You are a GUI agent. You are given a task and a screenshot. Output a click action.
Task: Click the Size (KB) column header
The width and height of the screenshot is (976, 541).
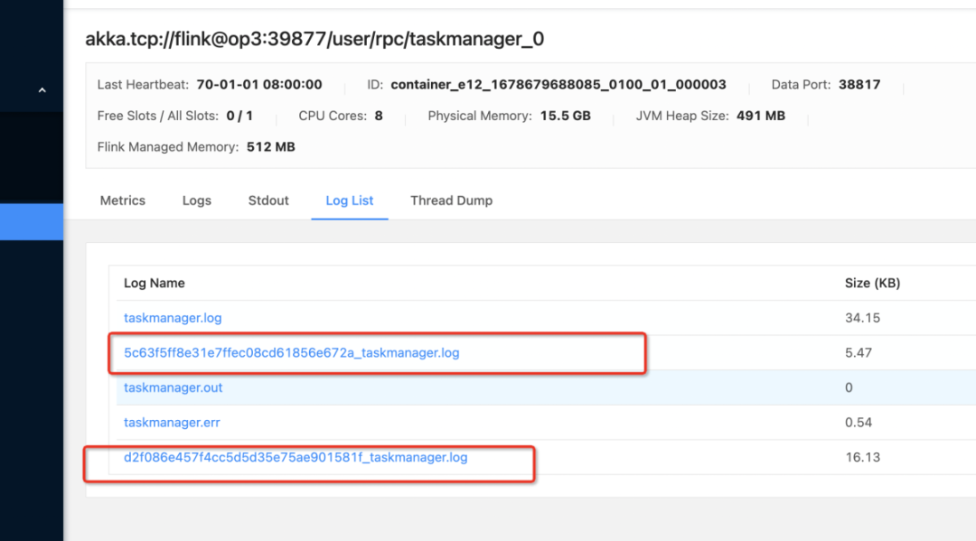click(x=872, y=283)
